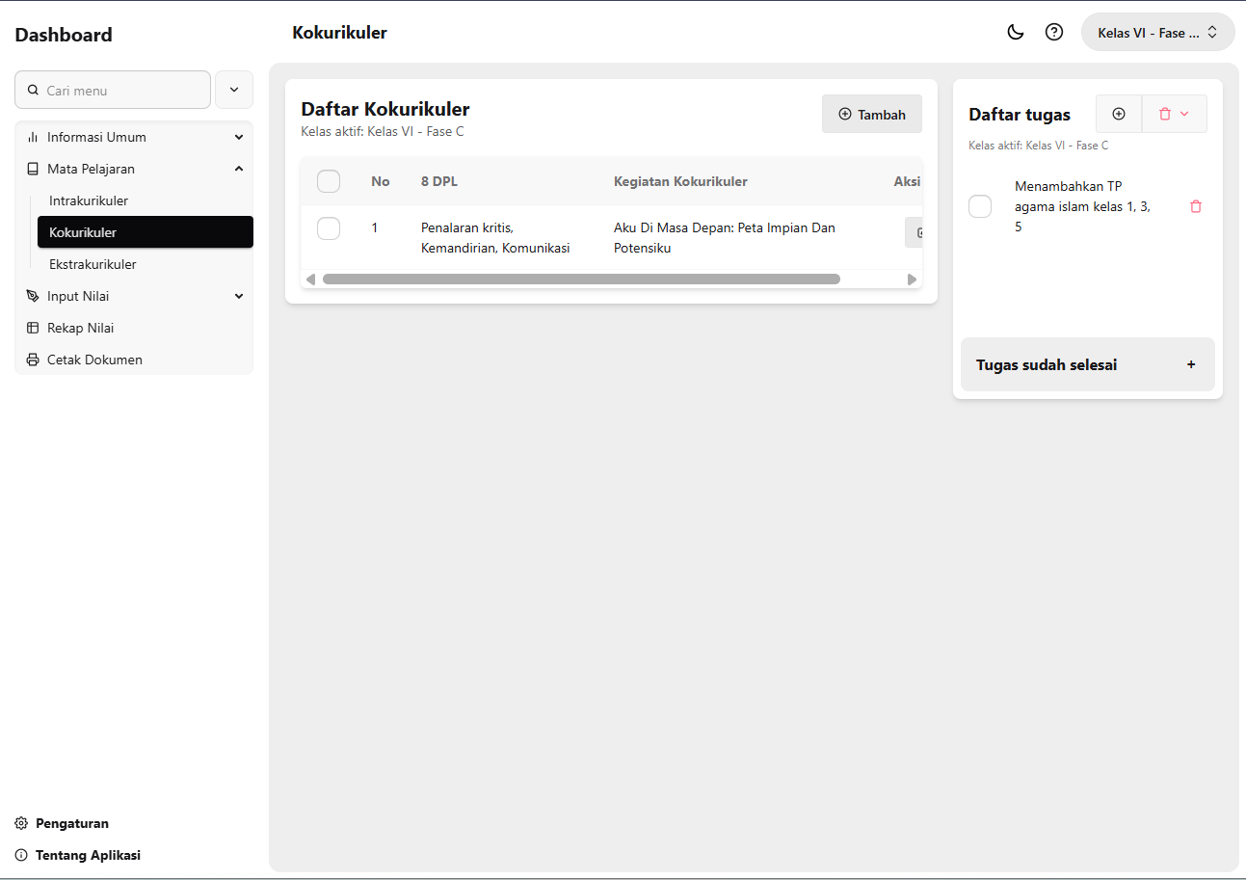Select Intrakurikuler in the sidebar
The height and width of the screenshot is (880, 1246).
(x=87, y=200)
